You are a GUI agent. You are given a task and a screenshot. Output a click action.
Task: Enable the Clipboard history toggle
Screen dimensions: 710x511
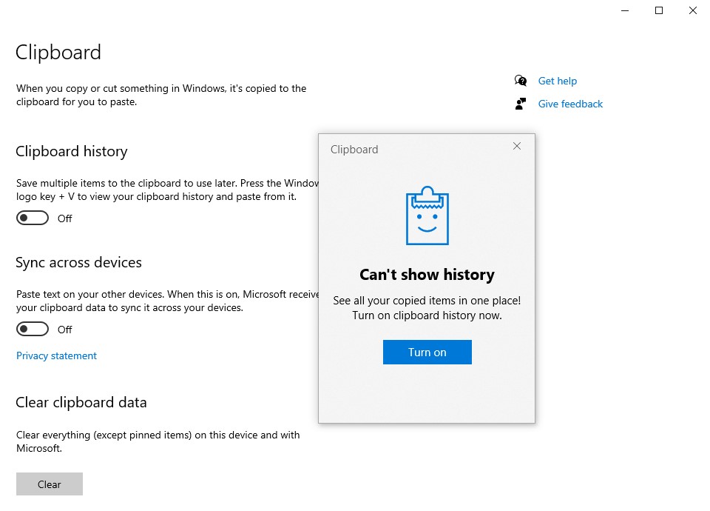pyautogui.click(x=33, y=218)
